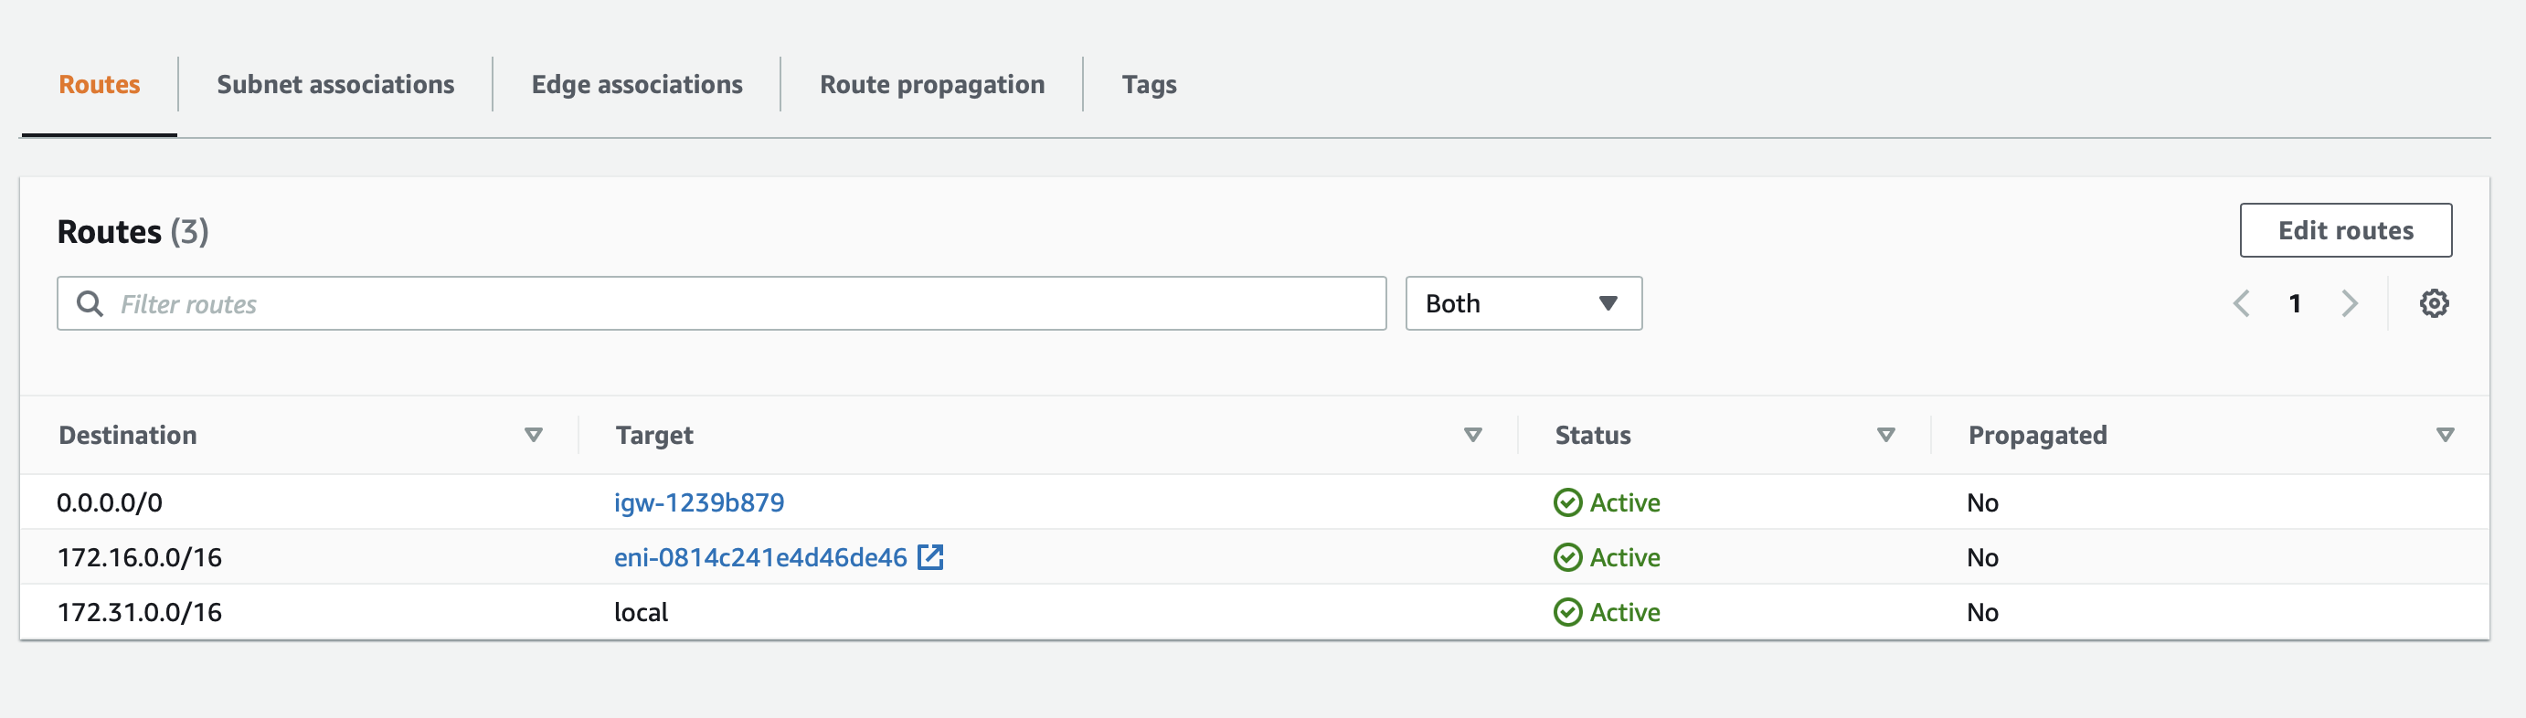Open the igw-1239b879 gateway link
Screen dimensions: 2526x718
(x=698, y=502)
